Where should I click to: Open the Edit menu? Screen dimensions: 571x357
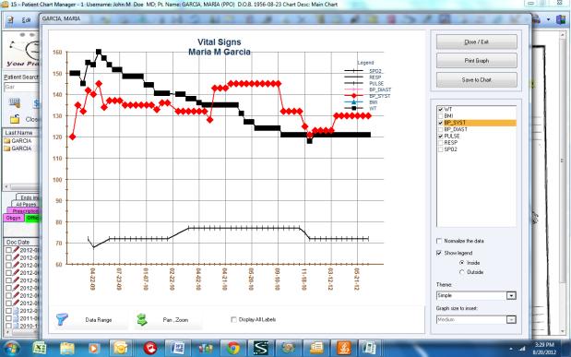pyautogui.click(x=26, y=20)
